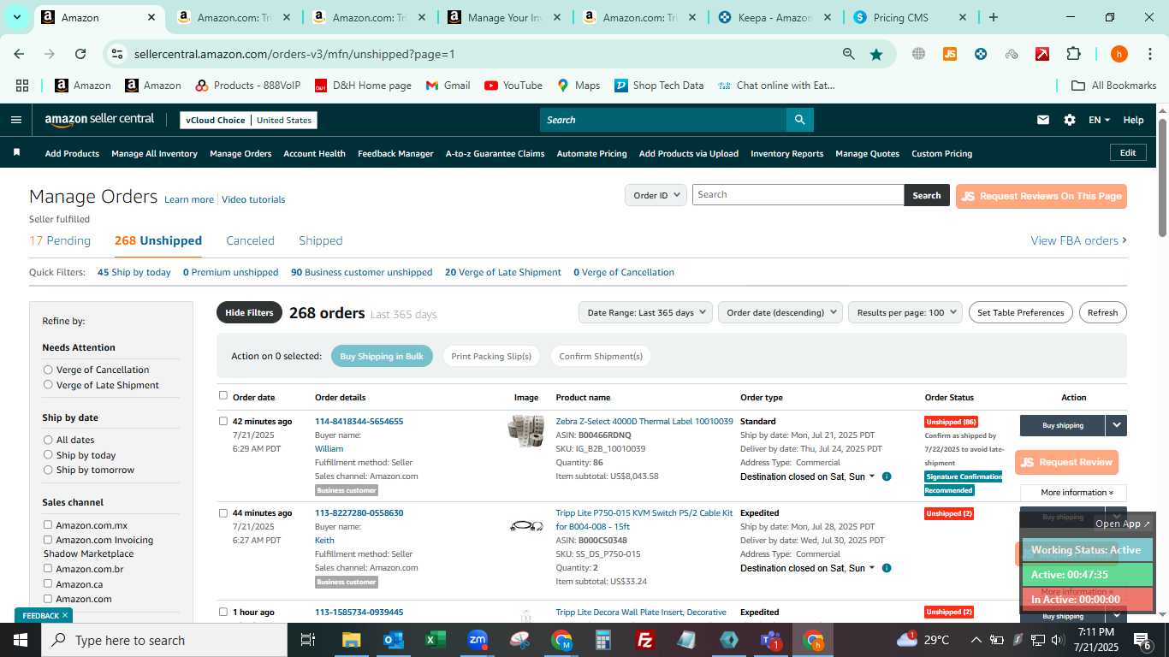Open Order date descending sort dropdown
The width and height of the screenshot is (1169, 657).
pyautogui.click(x=780, y=312)
